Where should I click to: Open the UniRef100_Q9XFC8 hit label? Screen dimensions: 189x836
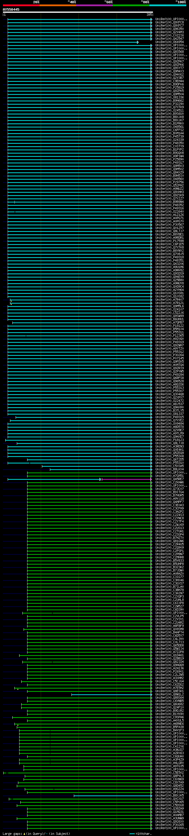pos(170,23)
